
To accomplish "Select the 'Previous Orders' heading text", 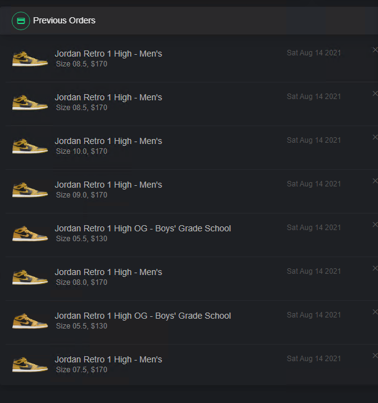I will pos(64,20).
